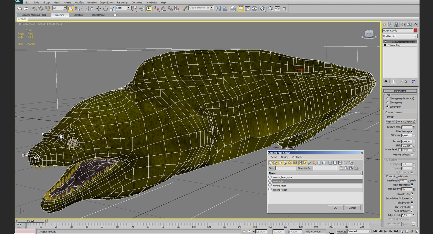Click the time slider 0 / 225
The image size is (433, 234).
(x=31, y=221)
